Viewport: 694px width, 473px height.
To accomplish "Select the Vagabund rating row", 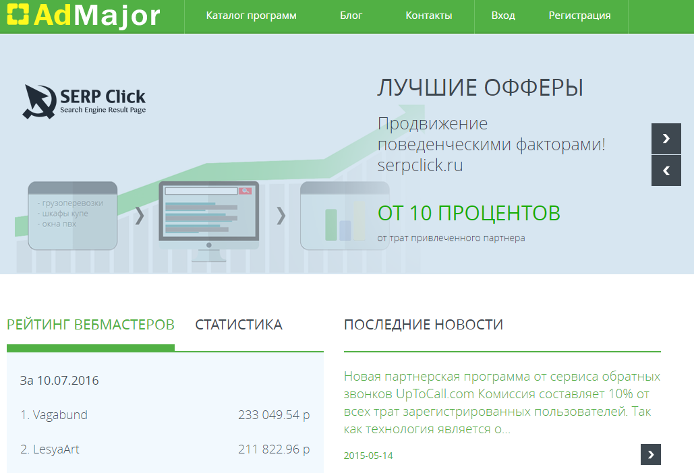I will 165,414.
